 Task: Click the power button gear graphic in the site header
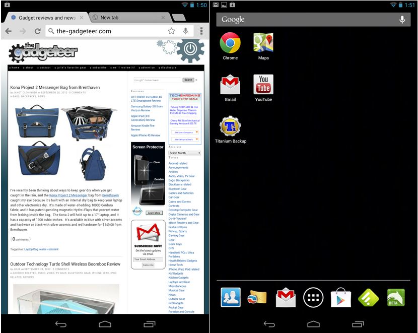pos(190,50)
